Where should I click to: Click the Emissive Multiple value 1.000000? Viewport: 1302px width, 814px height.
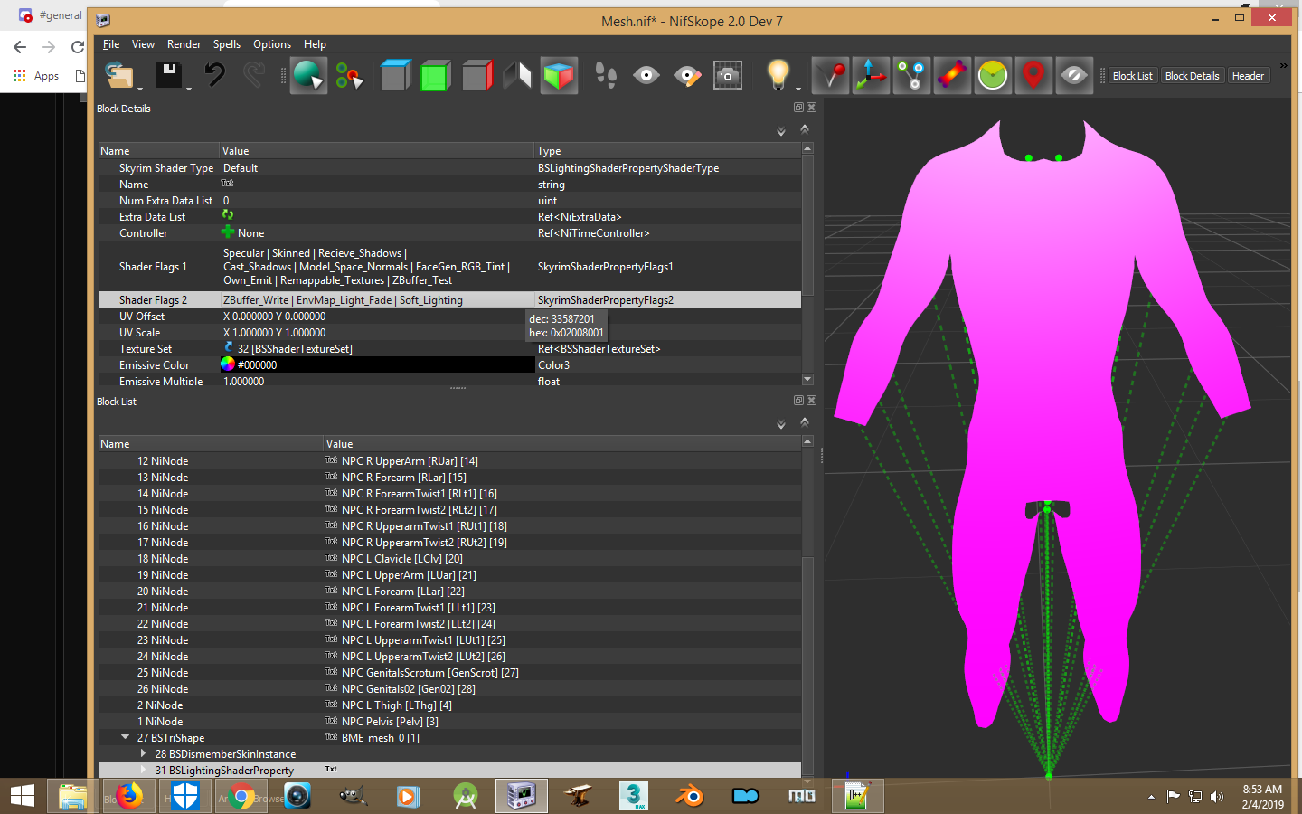pos(244,382)
